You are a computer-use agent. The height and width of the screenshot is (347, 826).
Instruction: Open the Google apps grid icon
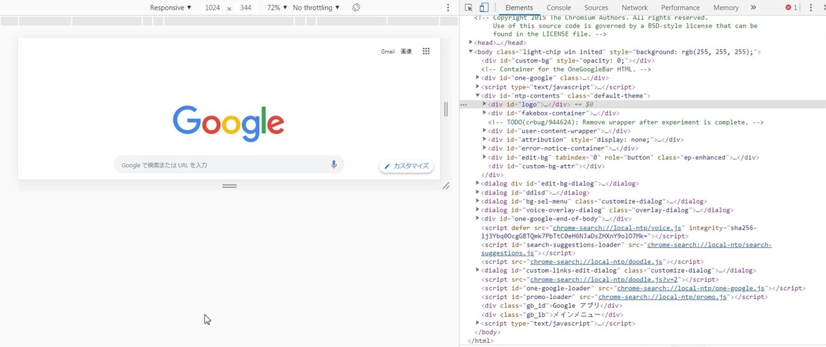pyautogui.click(x=426, y=52)
